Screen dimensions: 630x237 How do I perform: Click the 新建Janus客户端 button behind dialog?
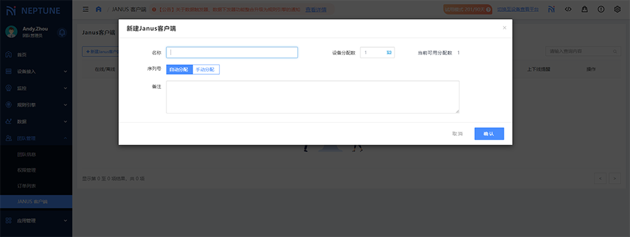tap(101, 52)
